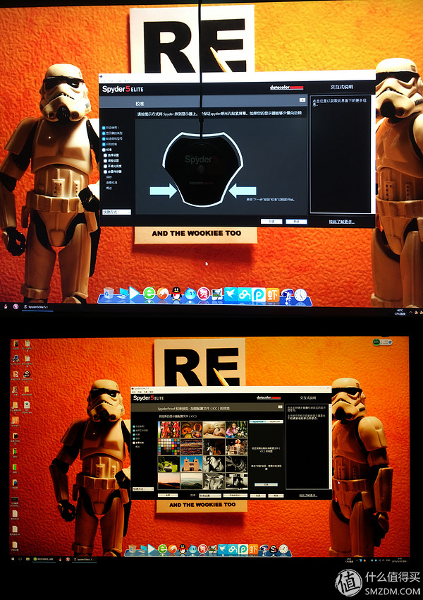423x600 pixels.
Task: Open the 快捷方式 dropdown in lower SpyderProof window
Action: tap(143, 489)
